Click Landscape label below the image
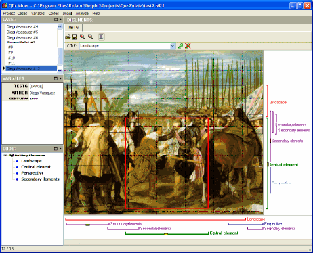This screenshot has width=313, height=253. pyautogui.click(x=256, y=219)
